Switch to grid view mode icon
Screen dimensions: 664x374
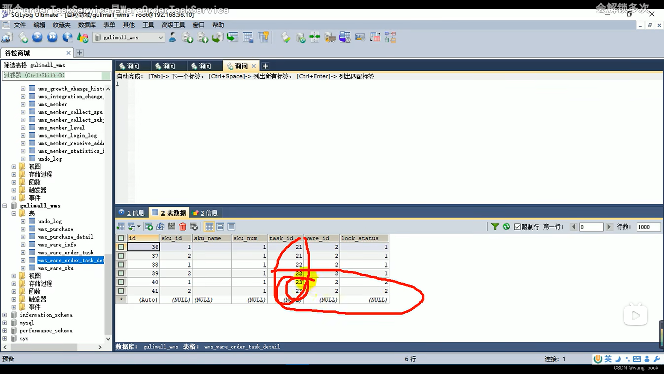pos(209,227)
